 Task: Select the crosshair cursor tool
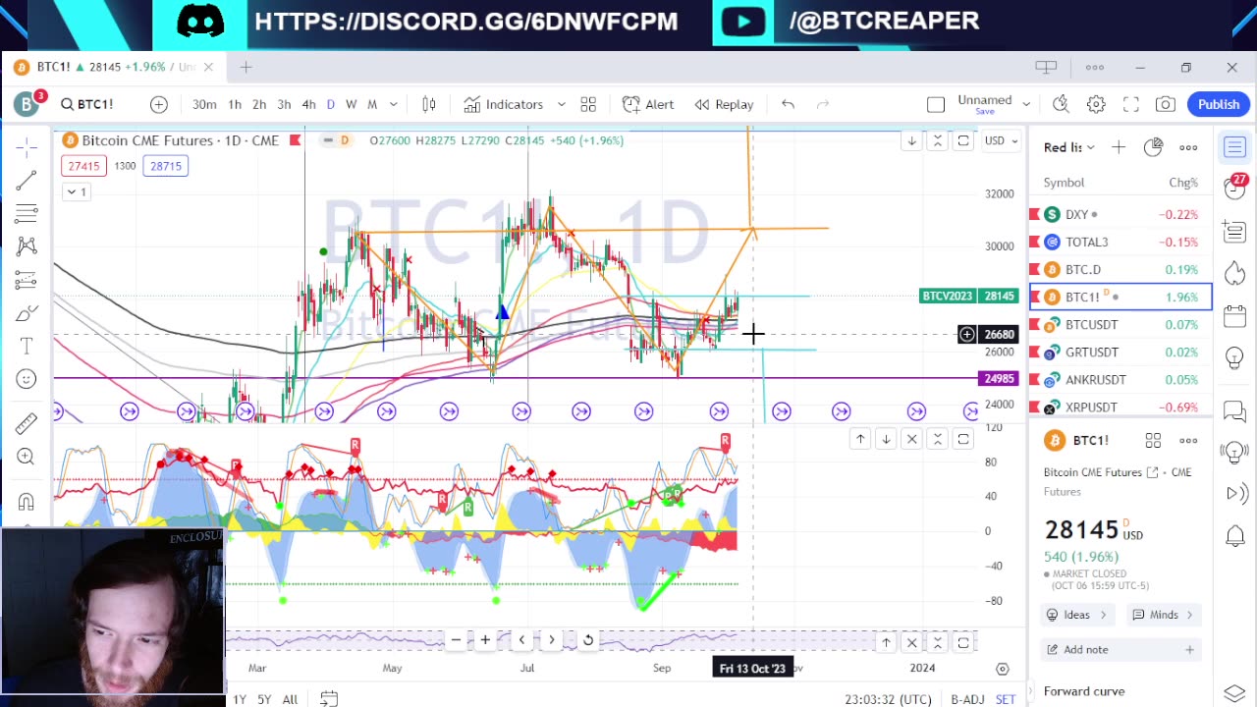pos(27,146)
